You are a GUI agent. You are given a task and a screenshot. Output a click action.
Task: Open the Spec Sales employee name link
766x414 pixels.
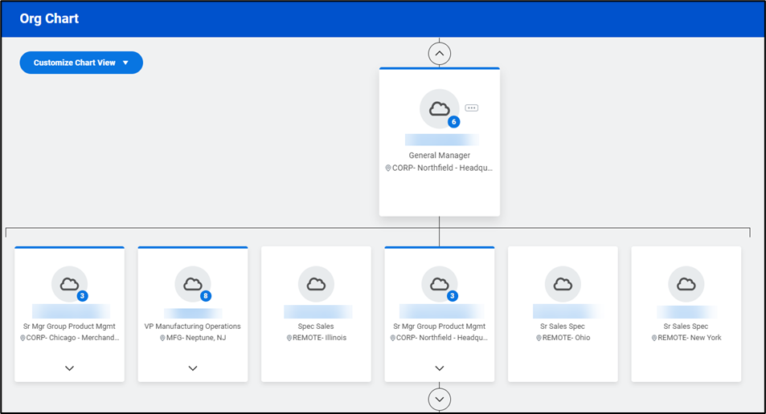pos(317,311)
